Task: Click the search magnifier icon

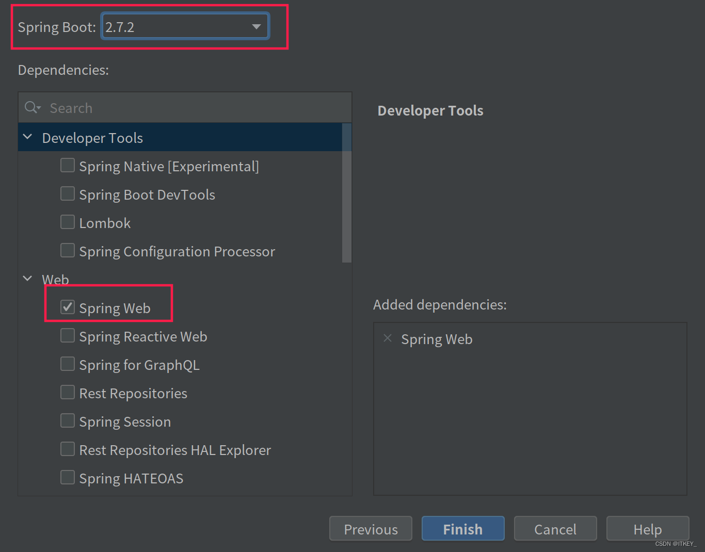Action: [x=32, y=107]
